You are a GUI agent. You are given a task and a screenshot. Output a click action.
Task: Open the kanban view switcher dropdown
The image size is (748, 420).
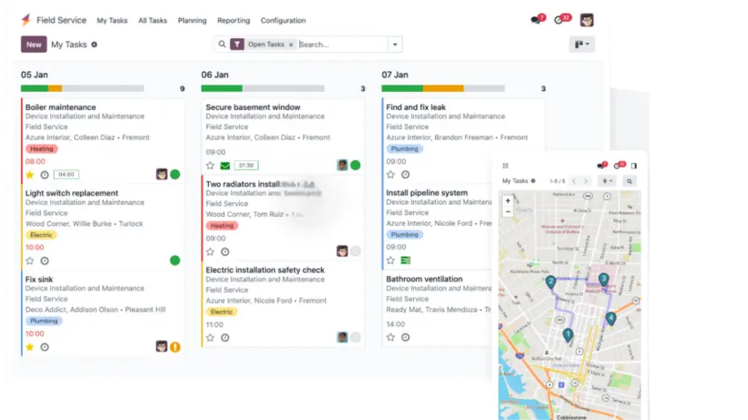[581, 45]
